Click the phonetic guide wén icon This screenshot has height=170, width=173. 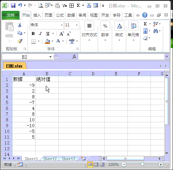[x=72, y=41]
